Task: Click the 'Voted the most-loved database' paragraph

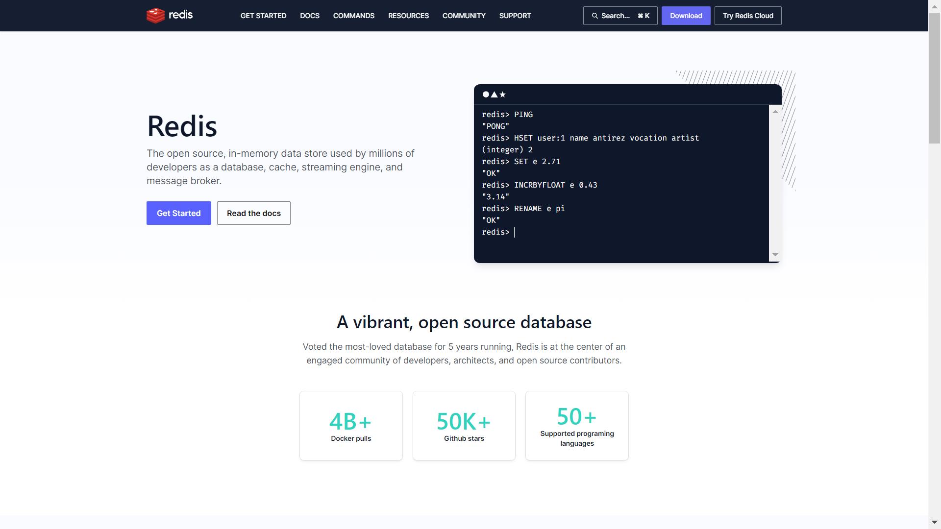Action: point(464,354)
